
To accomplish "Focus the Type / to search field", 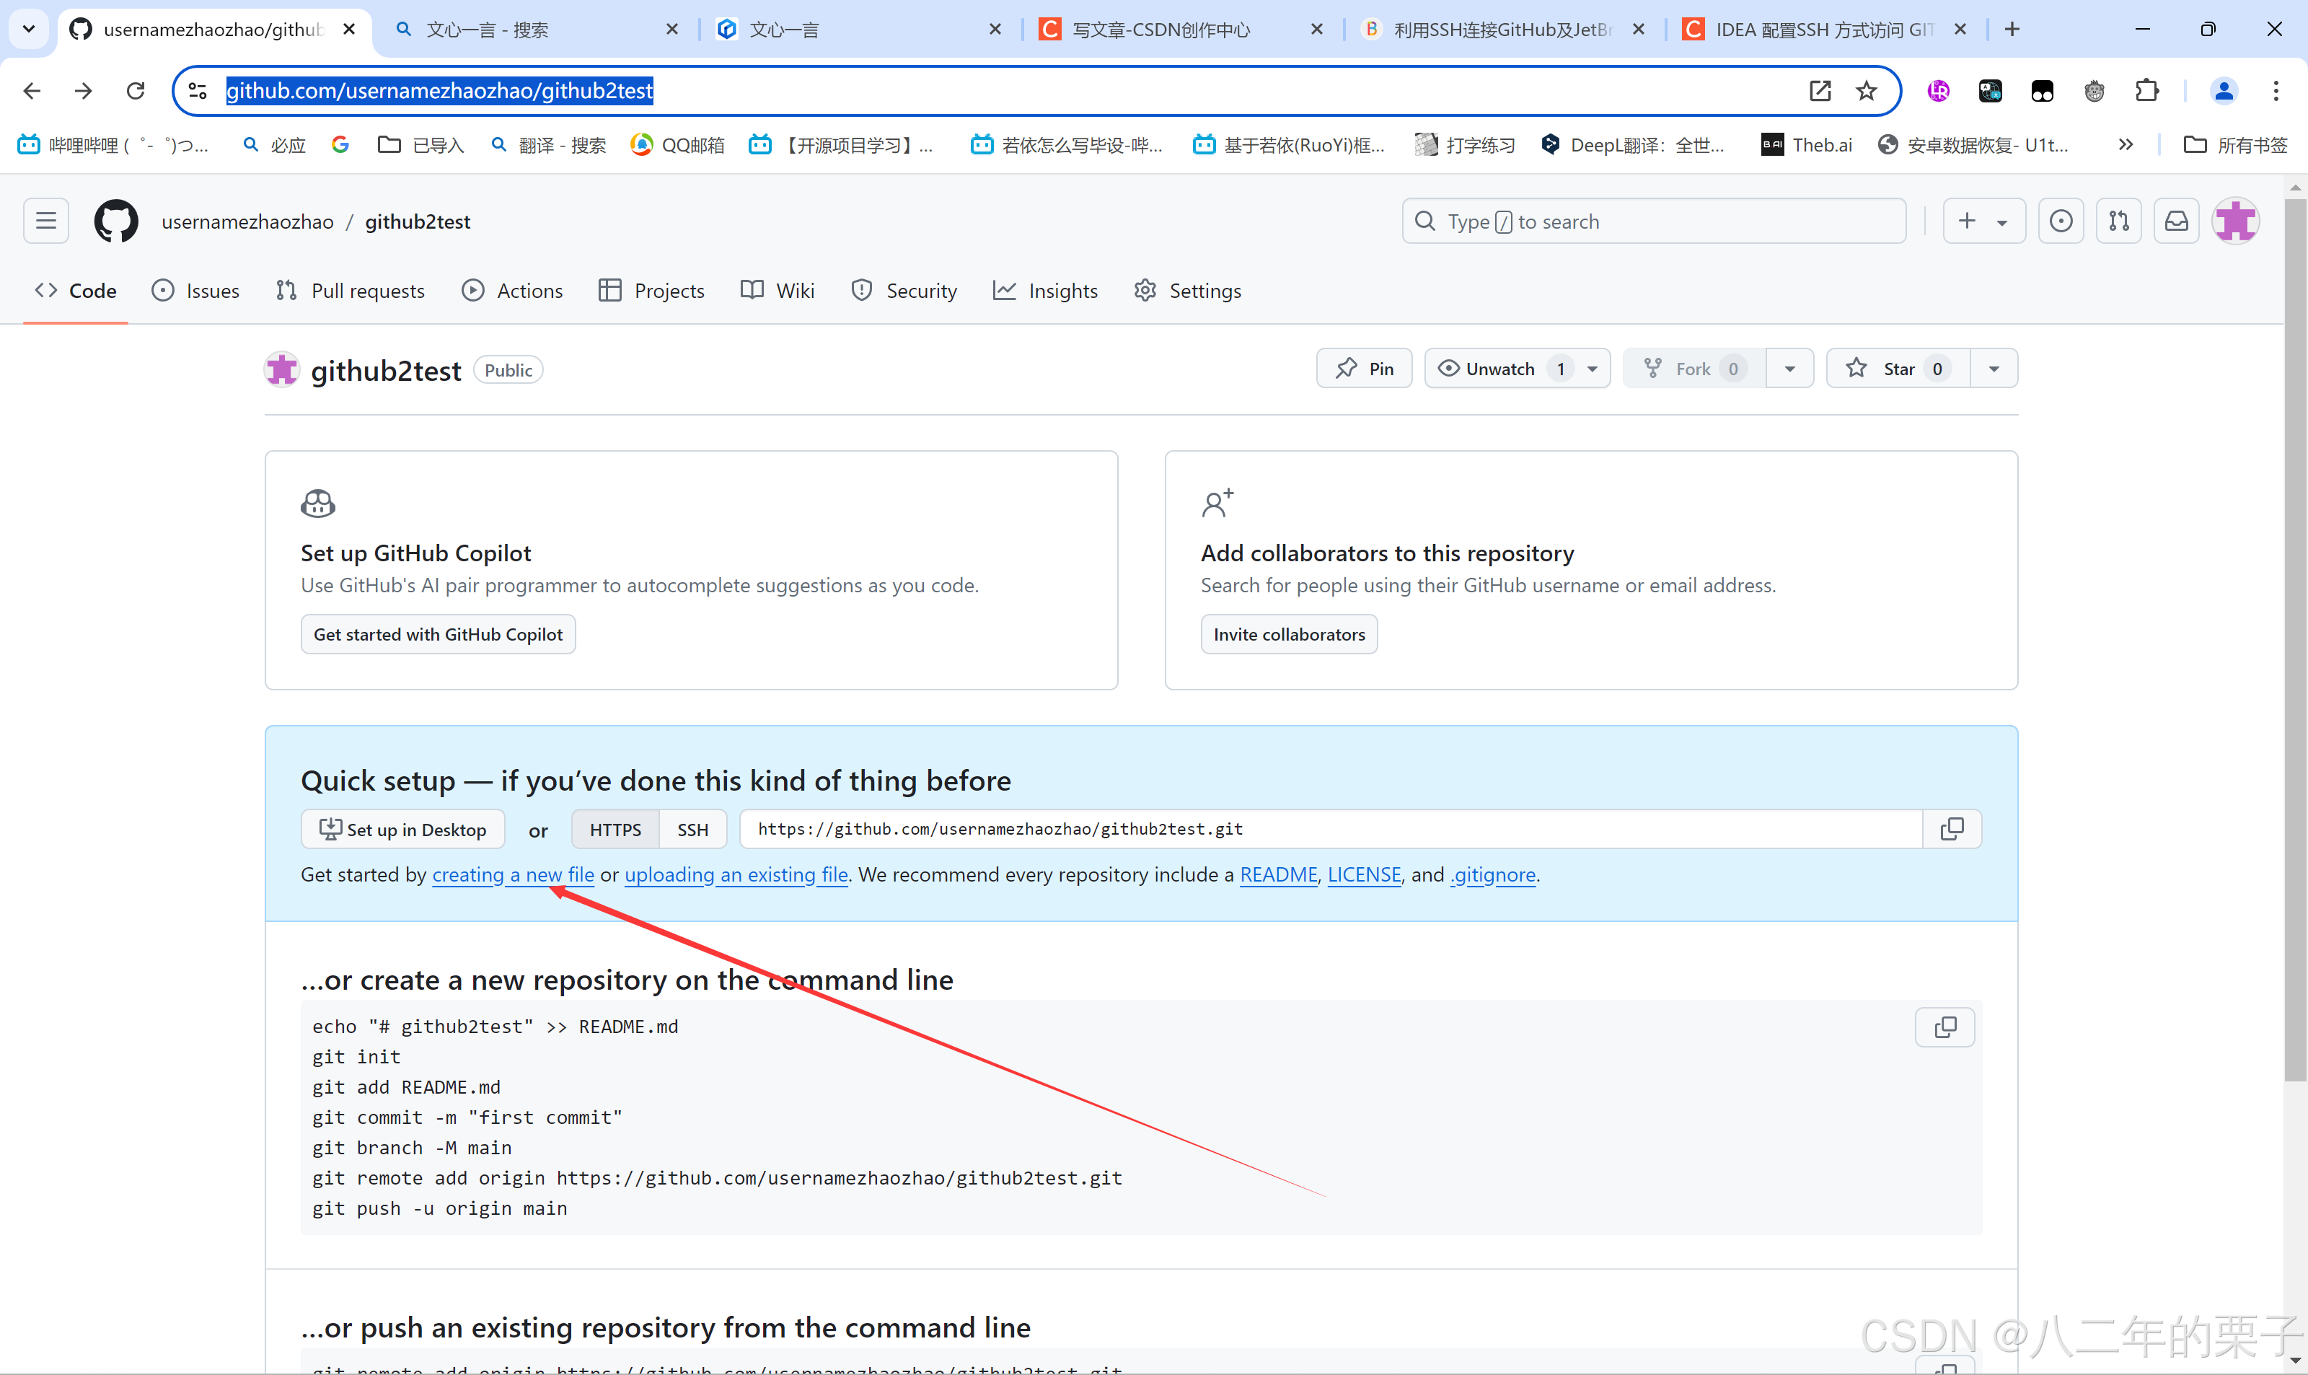I will point(1654,221).
